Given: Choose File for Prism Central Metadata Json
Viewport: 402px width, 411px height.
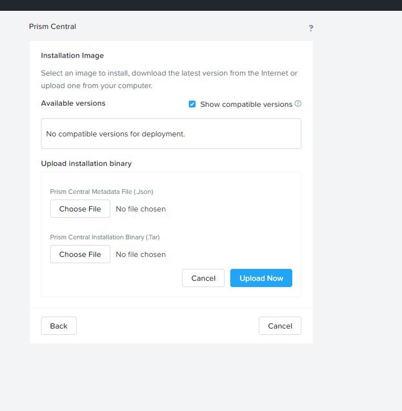Looking at the screenshot, I should [80, 209].
